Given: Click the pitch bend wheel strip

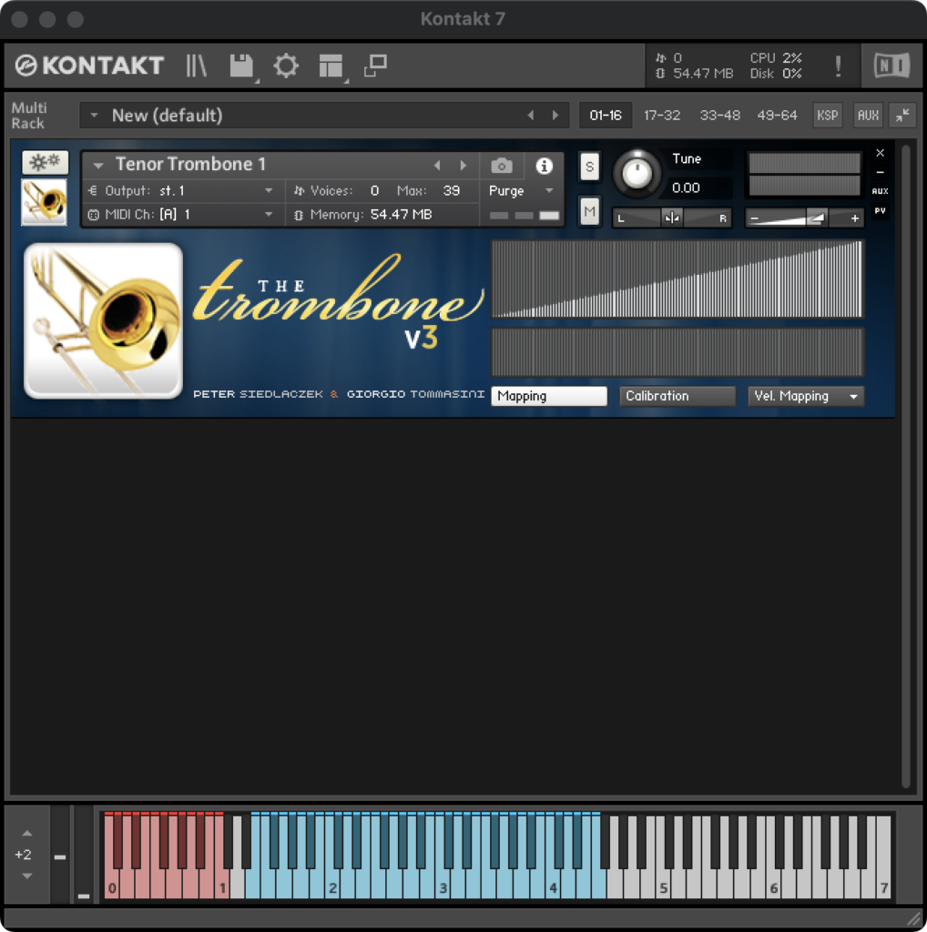Looking at the screenshot, I should tap(59, 856).
